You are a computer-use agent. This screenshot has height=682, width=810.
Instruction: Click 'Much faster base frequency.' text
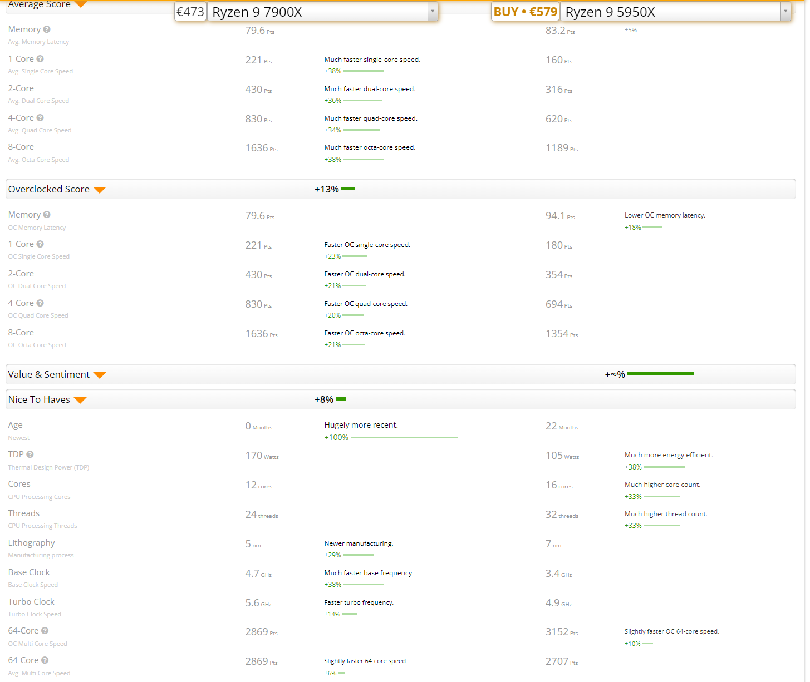pos(369,573)
